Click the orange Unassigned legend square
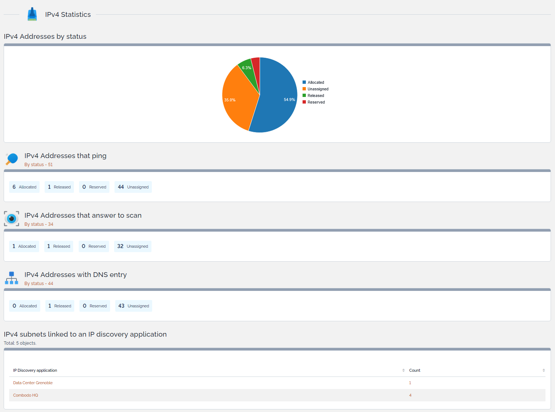Screen dimensions: 555x412 [304, 89]
